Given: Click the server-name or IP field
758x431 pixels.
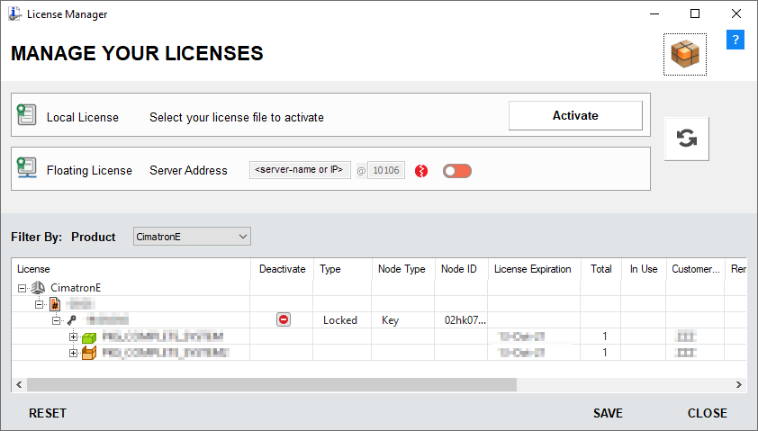Looking at the screenshot, I should pyautogui.click(x=300, y=170).
